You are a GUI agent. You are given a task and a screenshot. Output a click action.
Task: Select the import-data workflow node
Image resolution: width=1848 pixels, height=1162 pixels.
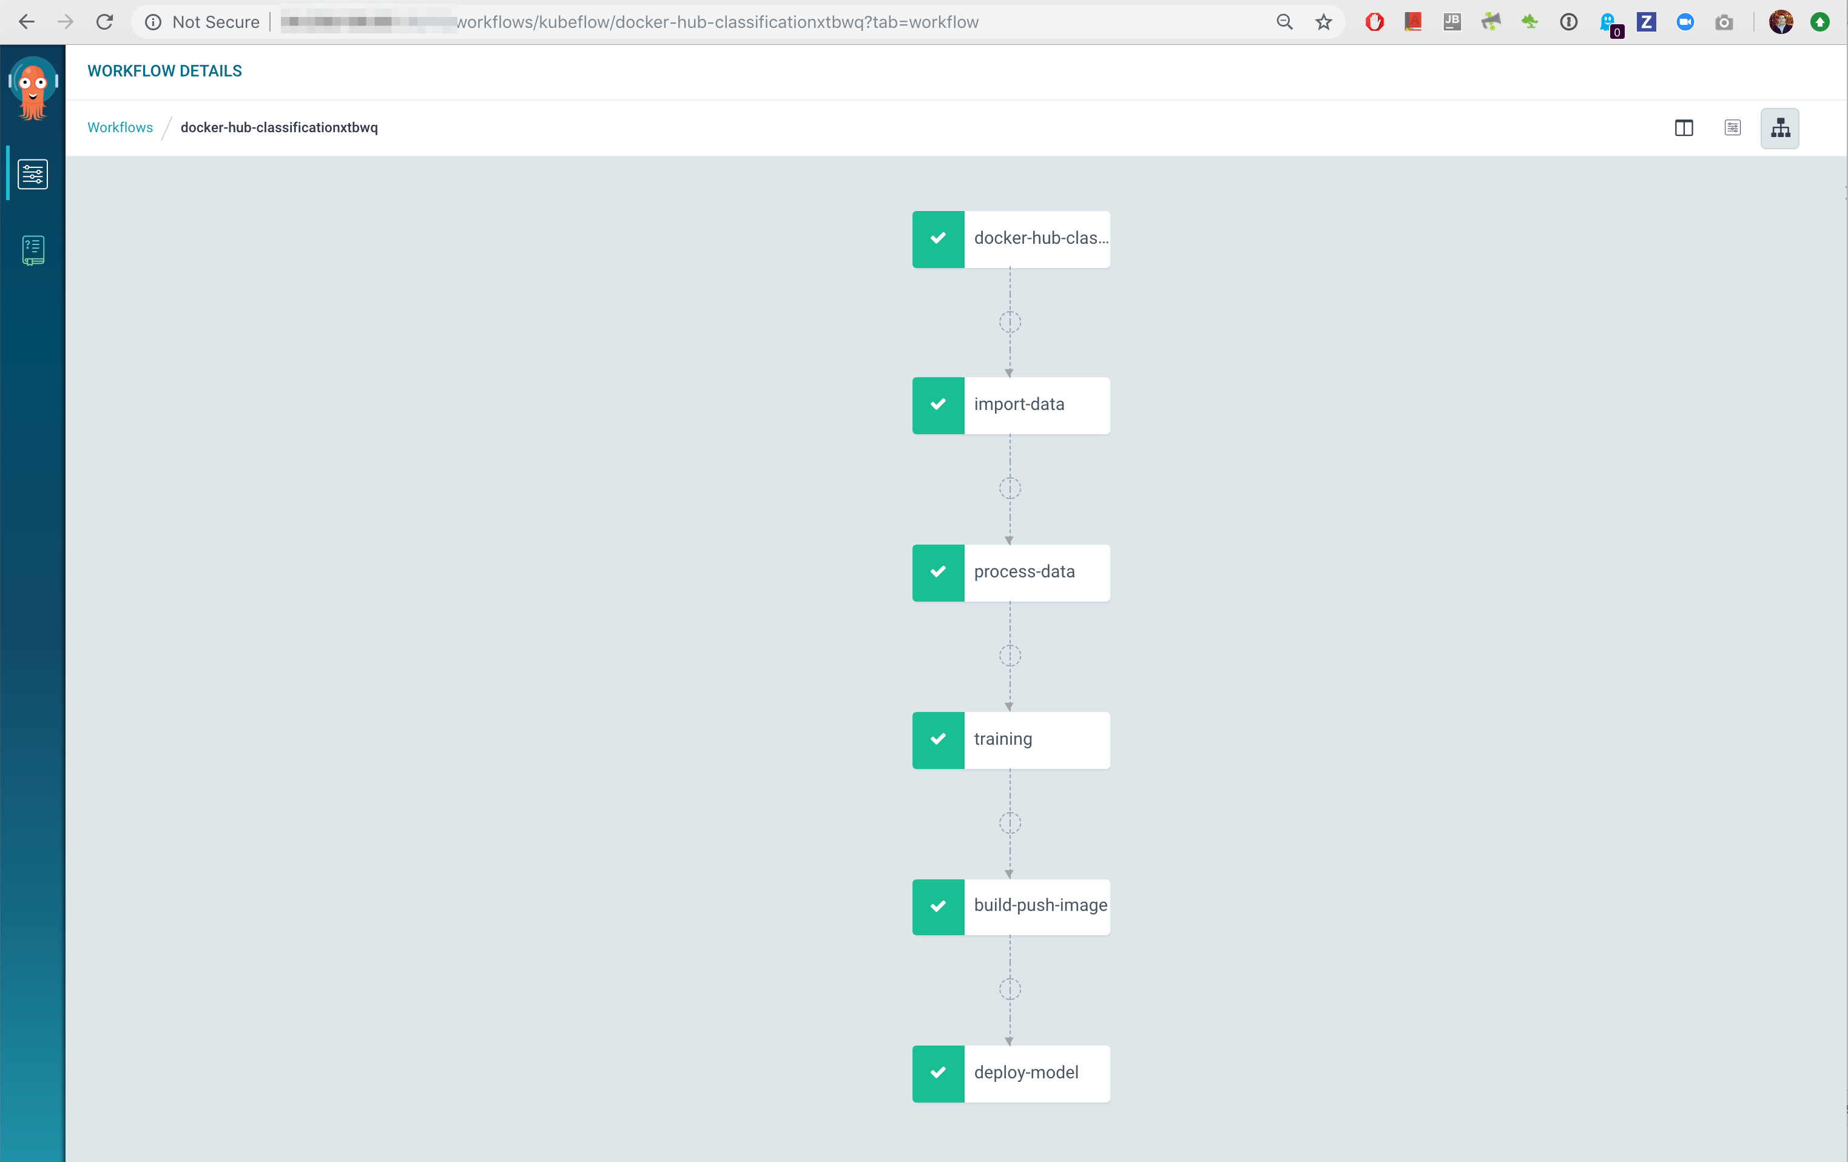(x=1010, y=405)
